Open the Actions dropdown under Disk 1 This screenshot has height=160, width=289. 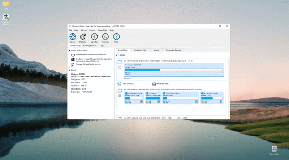point(128,78)
